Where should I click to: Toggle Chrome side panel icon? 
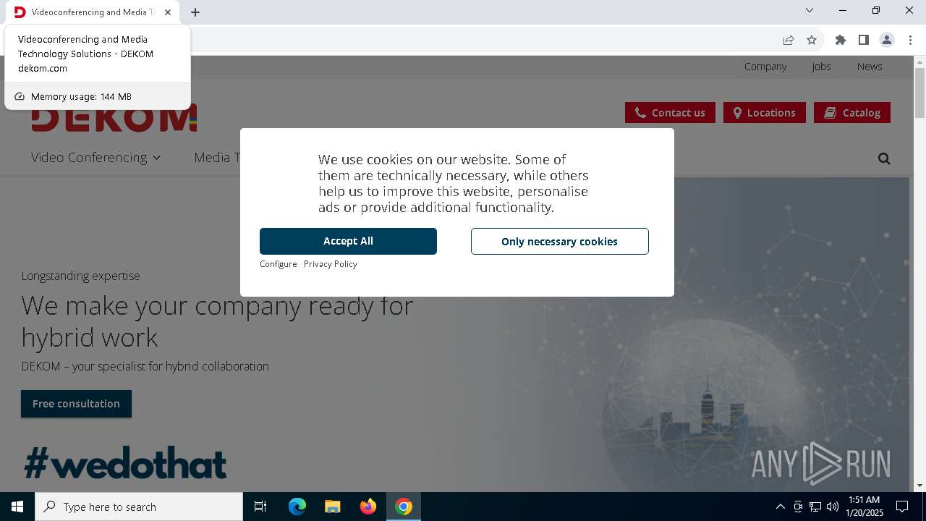click(863, 40)
